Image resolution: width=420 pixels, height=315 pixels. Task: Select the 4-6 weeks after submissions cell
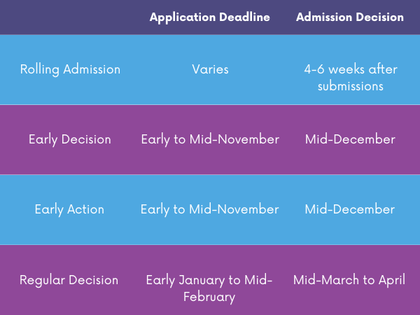351,78
